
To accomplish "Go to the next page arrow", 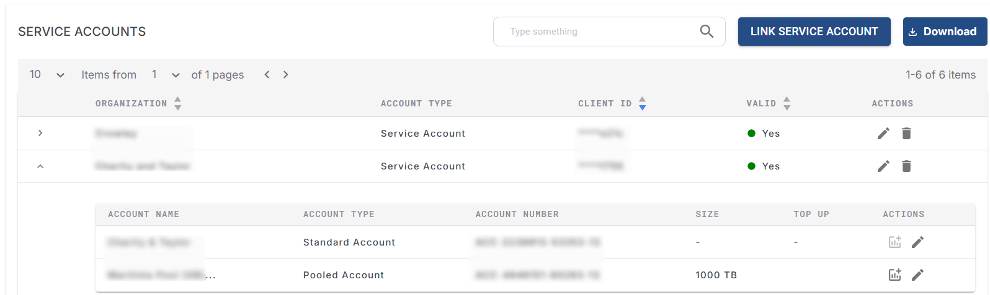I will tap(286, 75).
